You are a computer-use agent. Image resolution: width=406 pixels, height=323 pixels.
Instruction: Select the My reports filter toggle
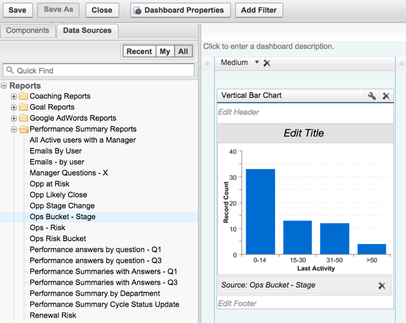pos(165,52)
